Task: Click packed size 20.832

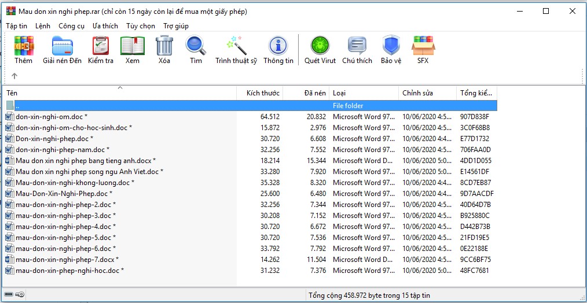Action: click(316, 117)
